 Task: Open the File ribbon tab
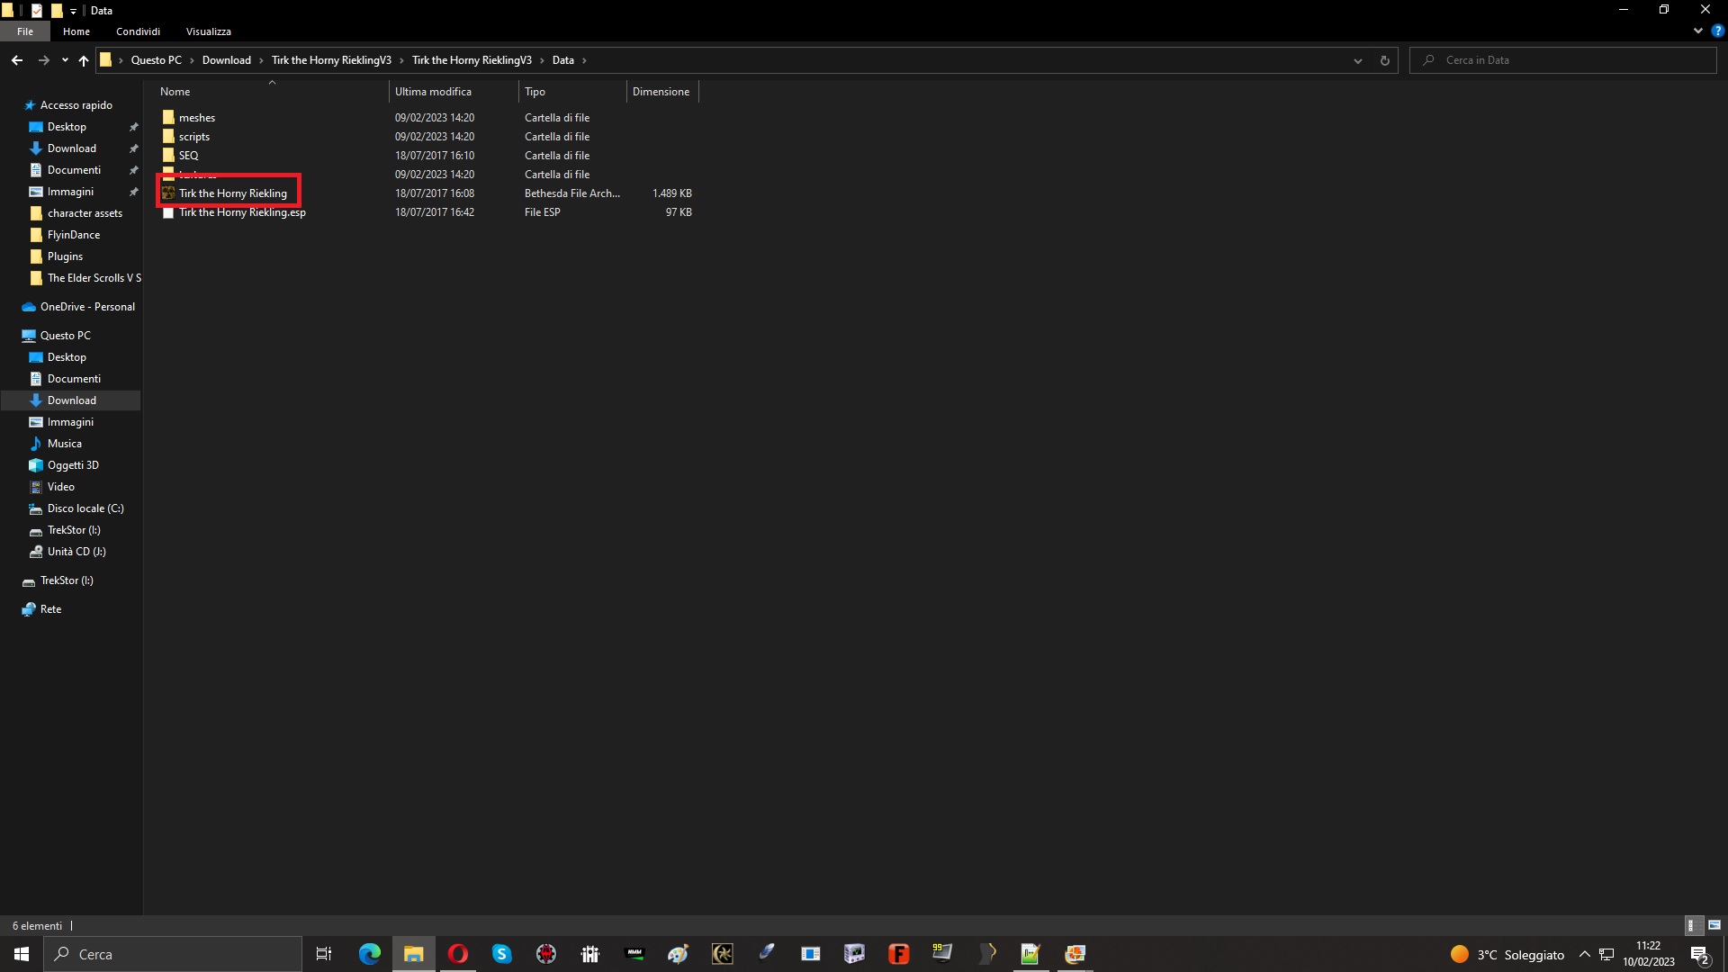(25, 31)
